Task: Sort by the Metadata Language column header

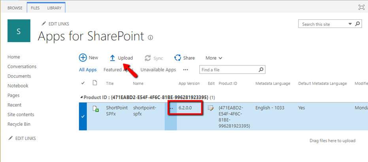Action: coord(273,83)
